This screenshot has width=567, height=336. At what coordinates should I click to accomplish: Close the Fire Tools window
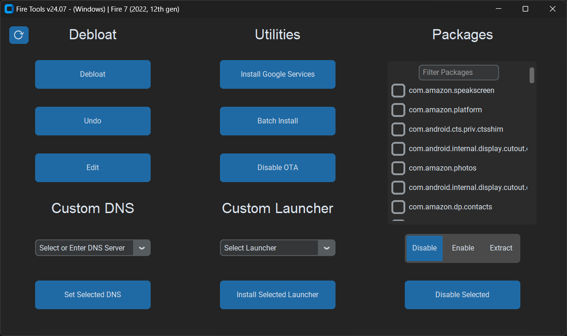coord(553,9)
